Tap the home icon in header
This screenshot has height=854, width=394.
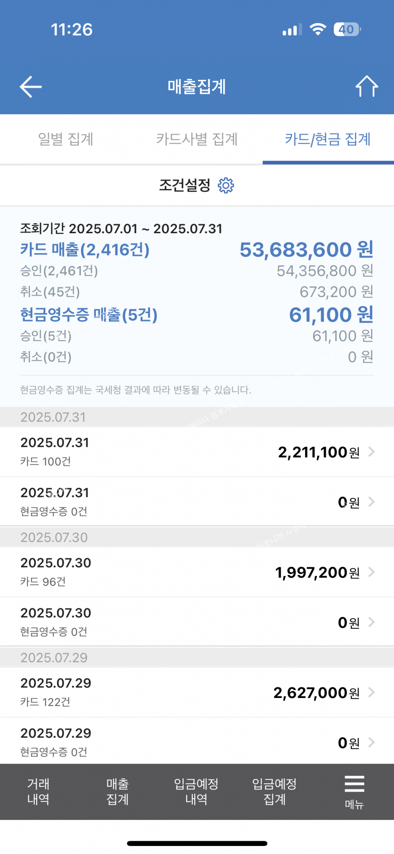tap(366, 86)
